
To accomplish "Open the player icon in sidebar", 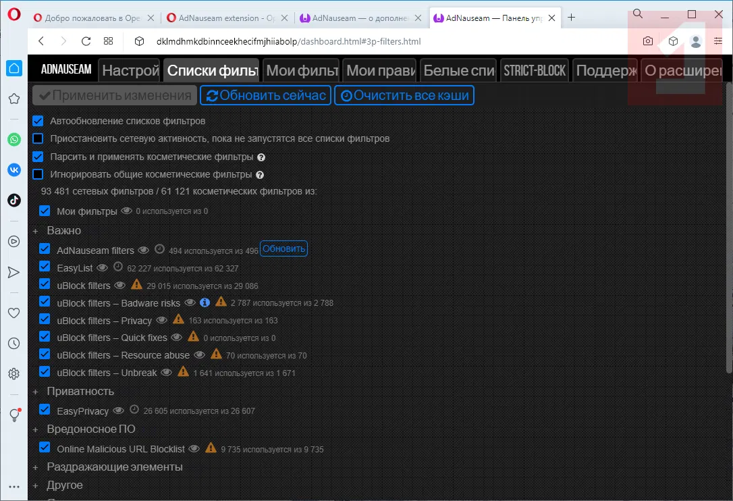I will point(14,241).
